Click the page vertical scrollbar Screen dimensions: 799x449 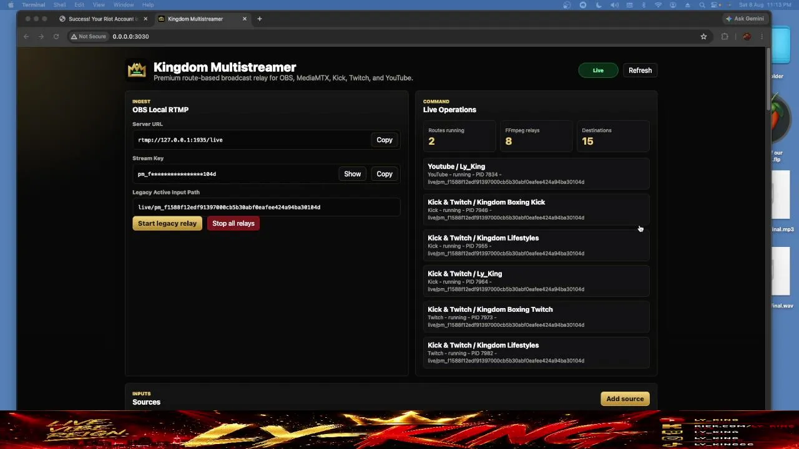point(768,80)
